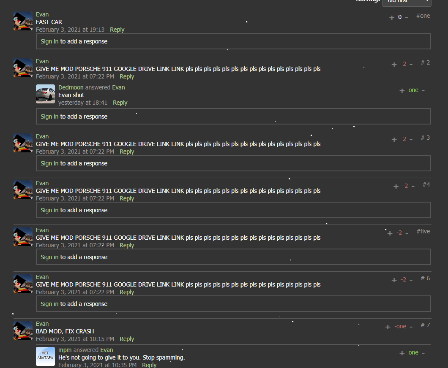Upvote Dedmoon's reply 'Evan shut'
Viewport: 448px width, 368px height.
click(402, 91)
